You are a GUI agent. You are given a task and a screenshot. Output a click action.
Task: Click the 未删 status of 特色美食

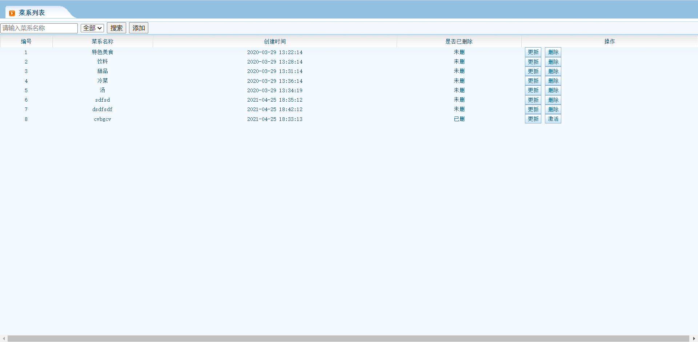[459, 52]
